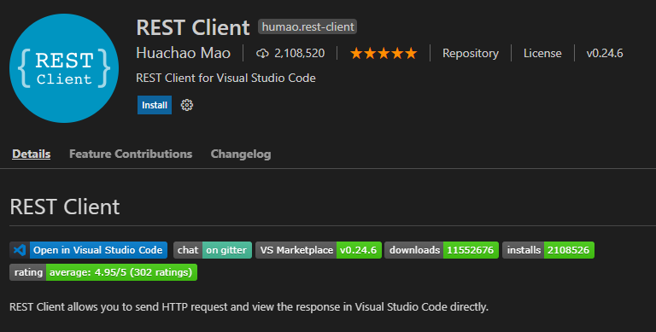The image size is (656, 332).
Task: Switch to the Details tab
Action: coord(32,154)
